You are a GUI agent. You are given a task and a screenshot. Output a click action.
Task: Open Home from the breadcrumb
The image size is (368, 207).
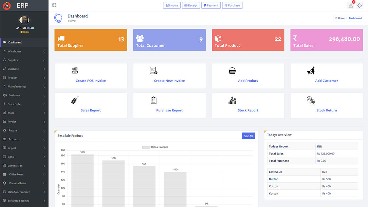click(x=340, y=18)
